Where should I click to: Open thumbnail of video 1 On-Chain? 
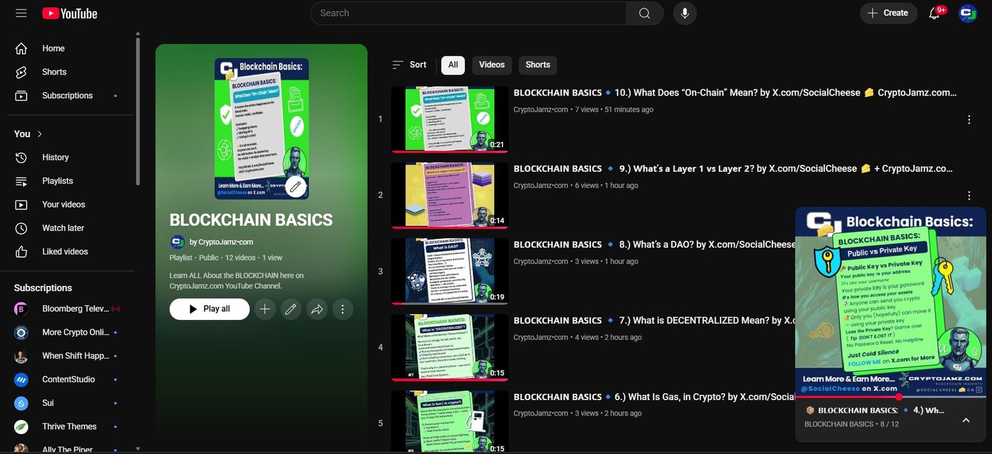point(450,120)
